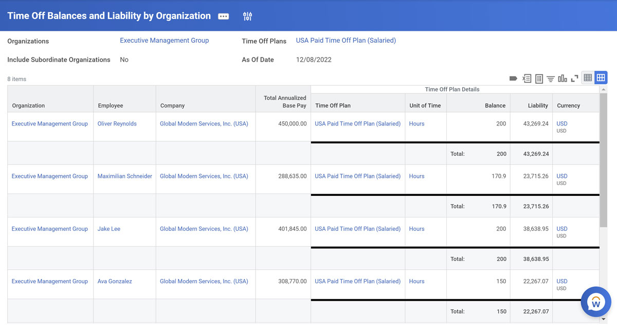Screen dimensions: 617x332
Task: Open the Workday assistant chat bubble
Action: pyautogui.click(x=596, y=302)
